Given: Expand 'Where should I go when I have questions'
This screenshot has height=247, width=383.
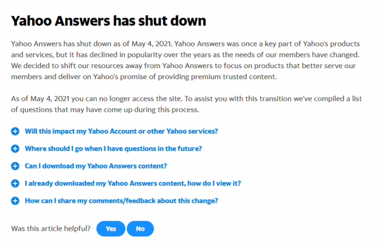Looking at the screenshot, I should (x=113, y=148).
